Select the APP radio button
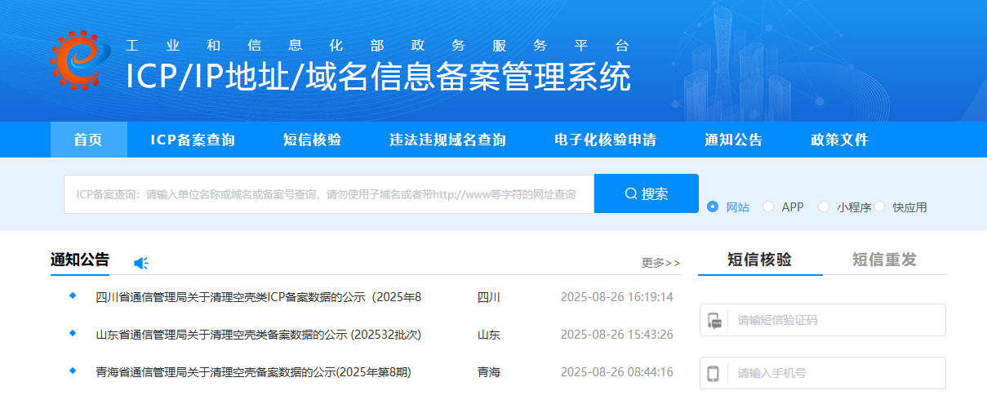 point(768,207)
